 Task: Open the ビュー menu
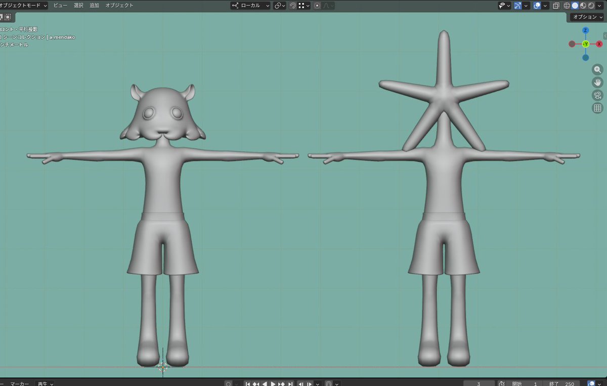60,5
